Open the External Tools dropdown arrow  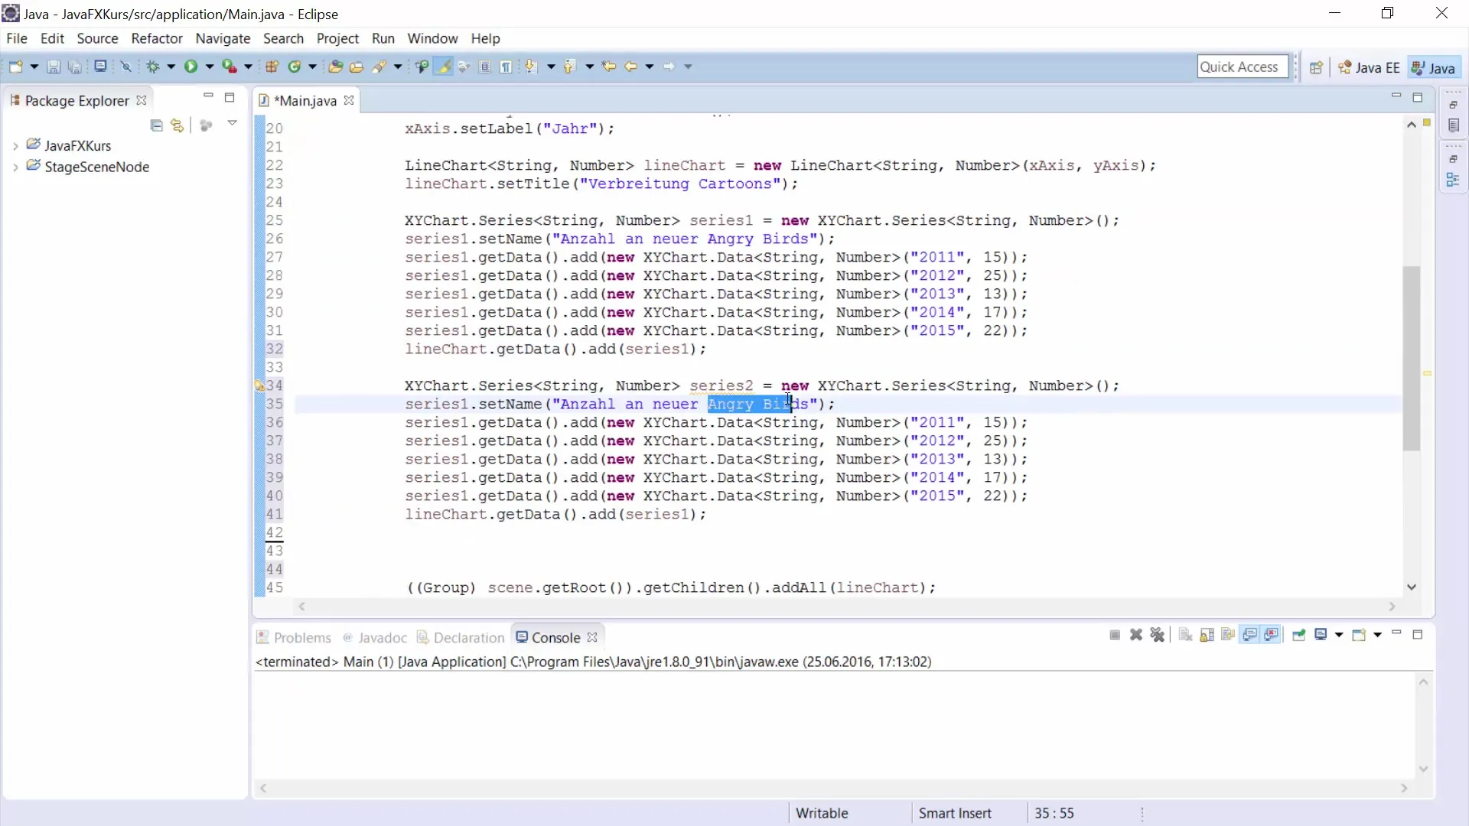coord(248,67)
